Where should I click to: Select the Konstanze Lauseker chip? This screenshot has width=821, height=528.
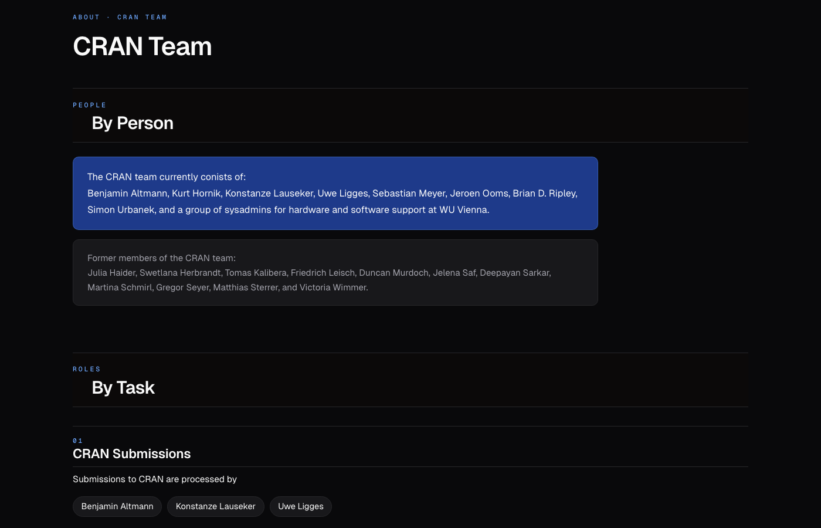216,506
